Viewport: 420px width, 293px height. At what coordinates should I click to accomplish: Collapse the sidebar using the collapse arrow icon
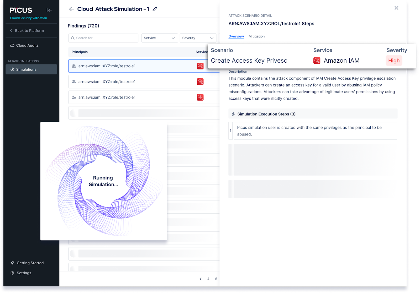(x=49, y=10)
